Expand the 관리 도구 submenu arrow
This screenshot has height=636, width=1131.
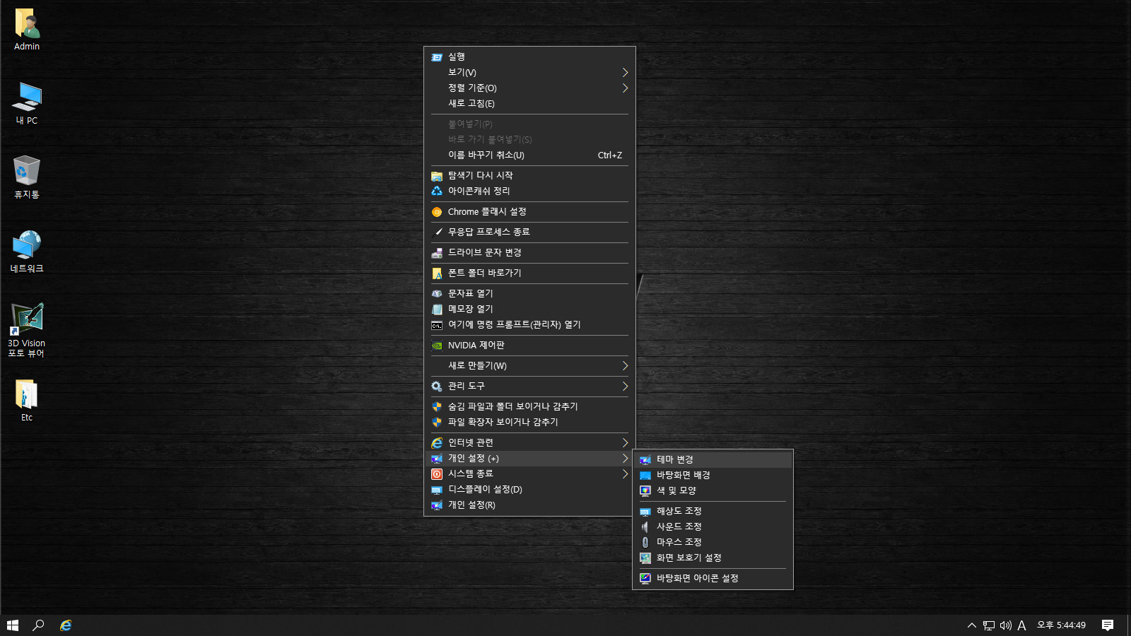click(625, 386)
